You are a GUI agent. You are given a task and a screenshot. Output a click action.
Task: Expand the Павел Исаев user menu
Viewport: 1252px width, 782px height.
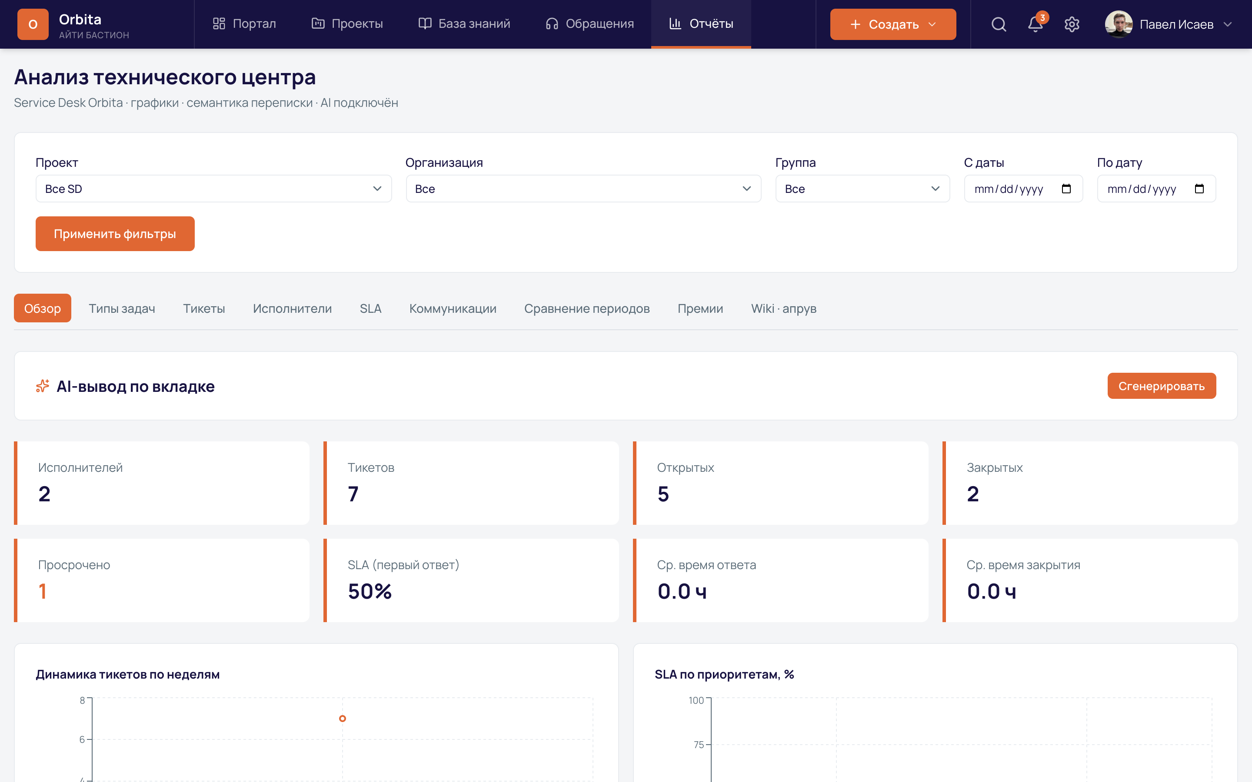click(x=1169, y=24)
